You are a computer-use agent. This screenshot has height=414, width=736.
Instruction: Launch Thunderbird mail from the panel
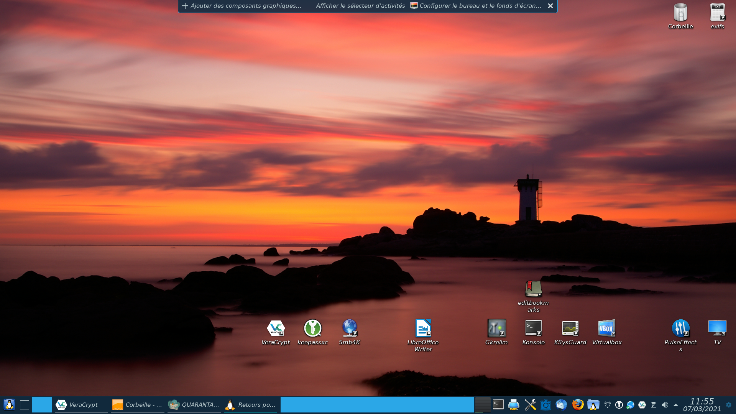click(x=561, y=405)
